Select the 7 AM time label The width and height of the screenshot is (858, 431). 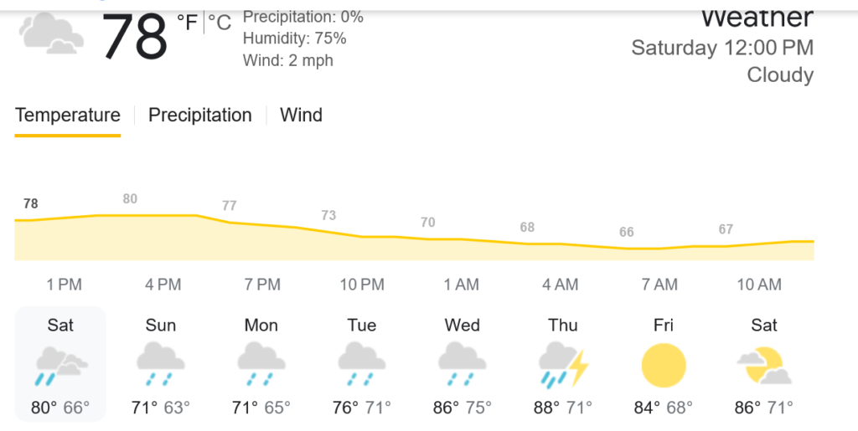click(x=659, y=285)
